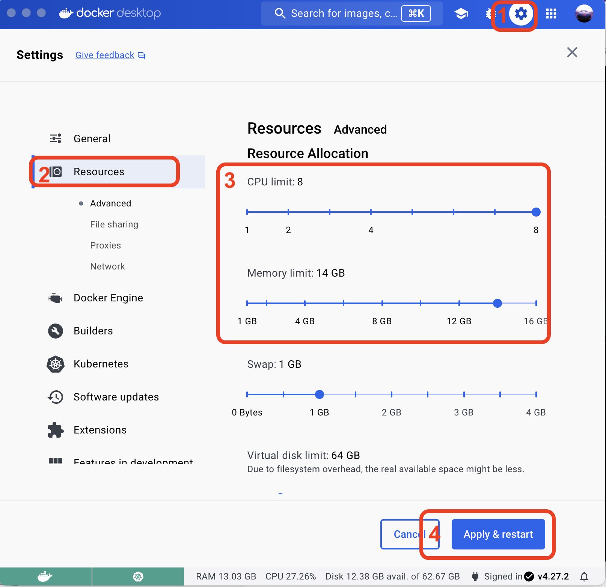The width and height of the screenshot is (606, 587).
Task: Open the Settings gear icon
Action: [x=521, y=14]
